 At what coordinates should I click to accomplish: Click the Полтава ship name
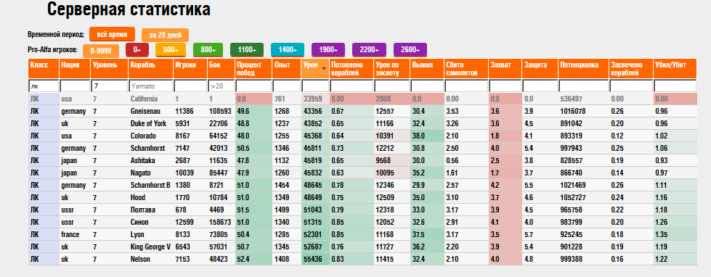coord(142,210)
